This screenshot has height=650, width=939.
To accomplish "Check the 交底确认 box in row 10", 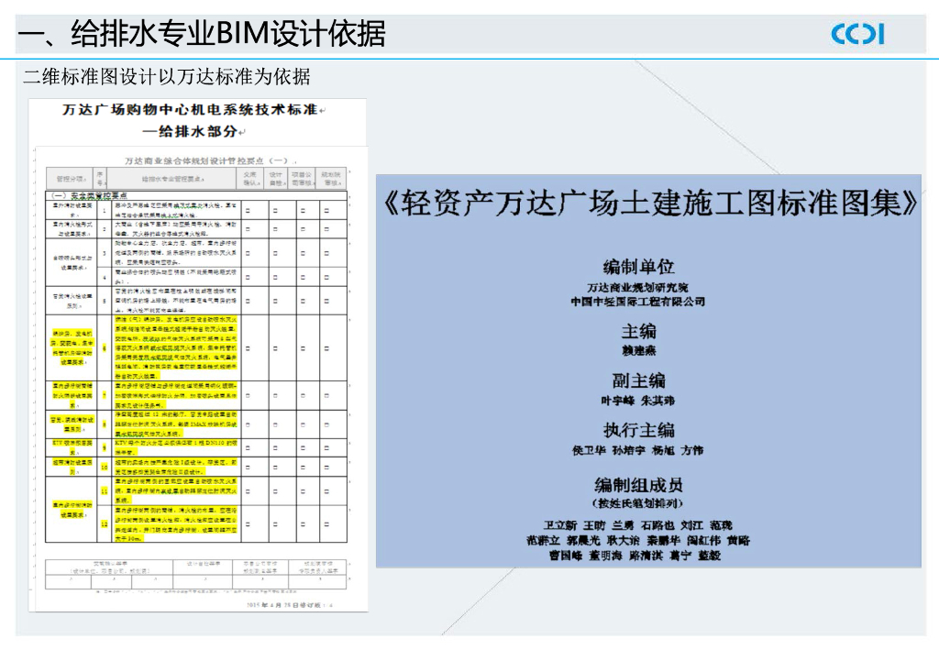I will pyautogui.click(x=248, y=467).
